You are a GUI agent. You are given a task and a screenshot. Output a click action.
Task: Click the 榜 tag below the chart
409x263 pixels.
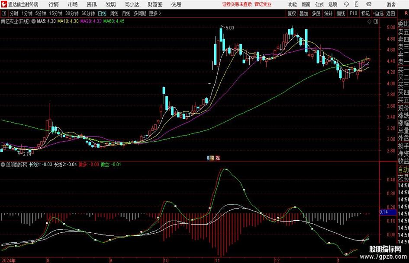coord(212,158)
